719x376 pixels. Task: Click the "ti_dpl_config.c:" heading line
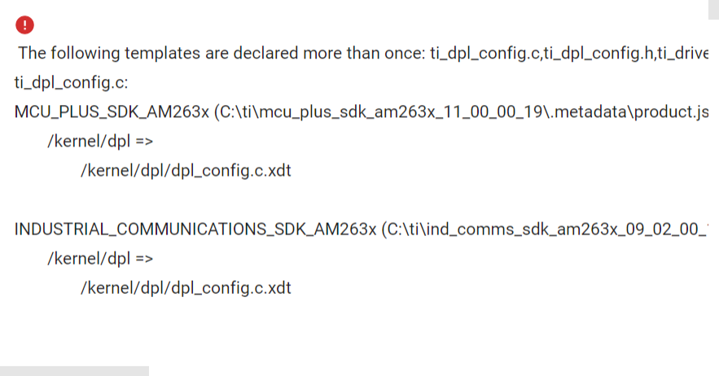click(x=71, y=83)
